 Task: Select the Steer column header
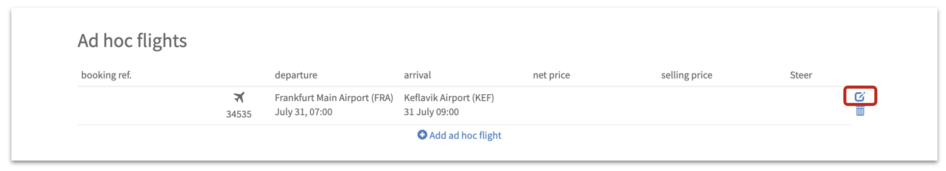point(801,75)
